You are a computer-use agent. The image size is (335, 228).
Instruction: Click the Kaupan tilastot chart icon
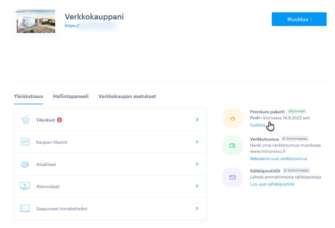click(x=25, y=142)
